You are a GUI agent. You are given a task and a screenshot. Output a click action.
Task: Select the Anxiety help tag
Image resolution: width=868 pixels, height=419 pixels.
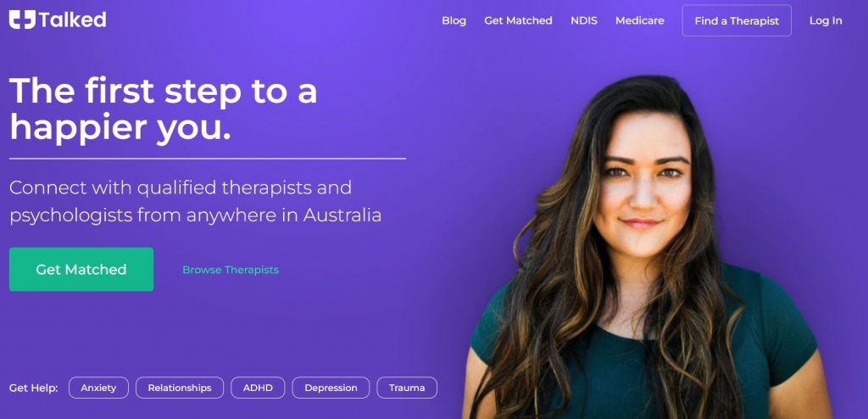pyautogui.click(x=98, y=388)
